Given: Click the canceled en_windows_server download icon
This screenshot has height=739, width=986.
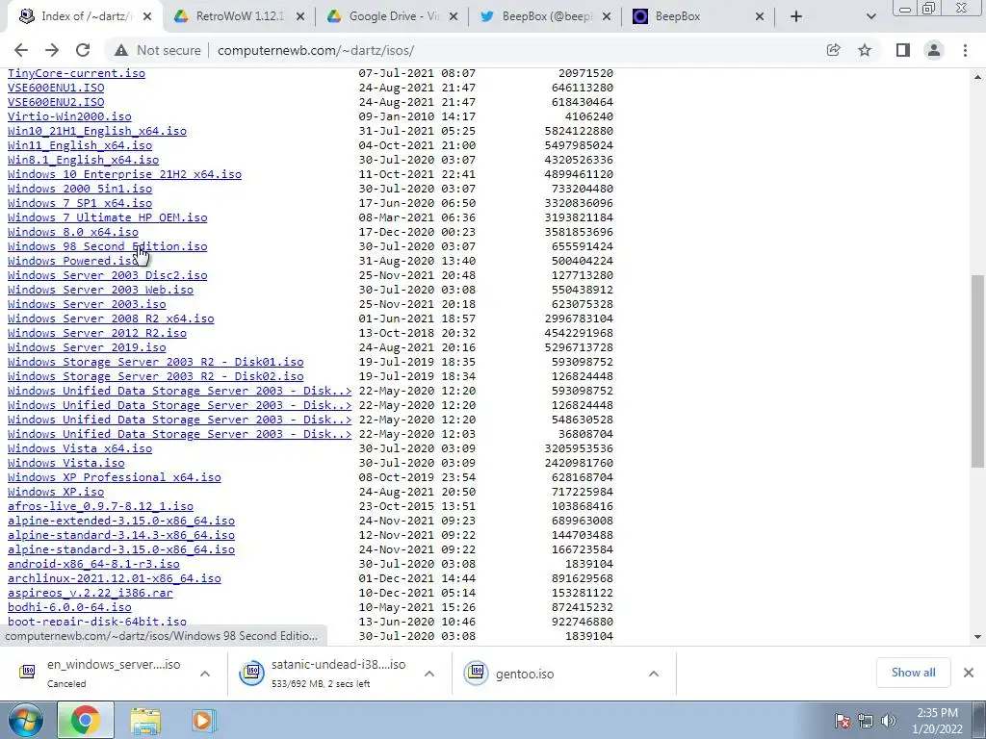Looking at the screenshot, I should 27,672.
